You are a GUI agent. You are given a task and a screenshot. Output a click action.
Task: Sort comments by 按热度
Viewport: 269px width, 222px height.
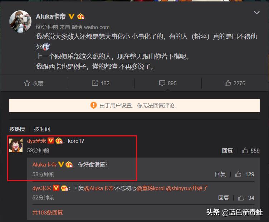(x=17, y=129)
